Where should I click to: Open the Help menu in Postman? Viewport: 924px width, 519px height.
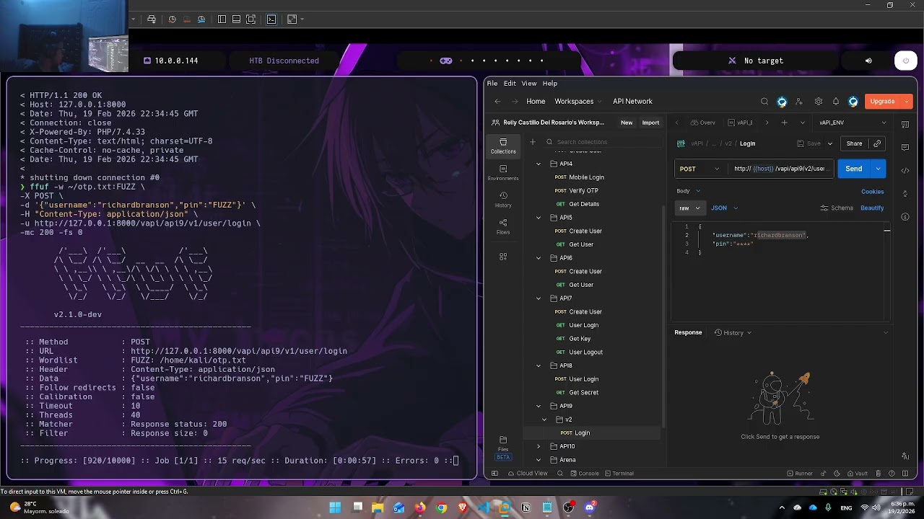550,84
